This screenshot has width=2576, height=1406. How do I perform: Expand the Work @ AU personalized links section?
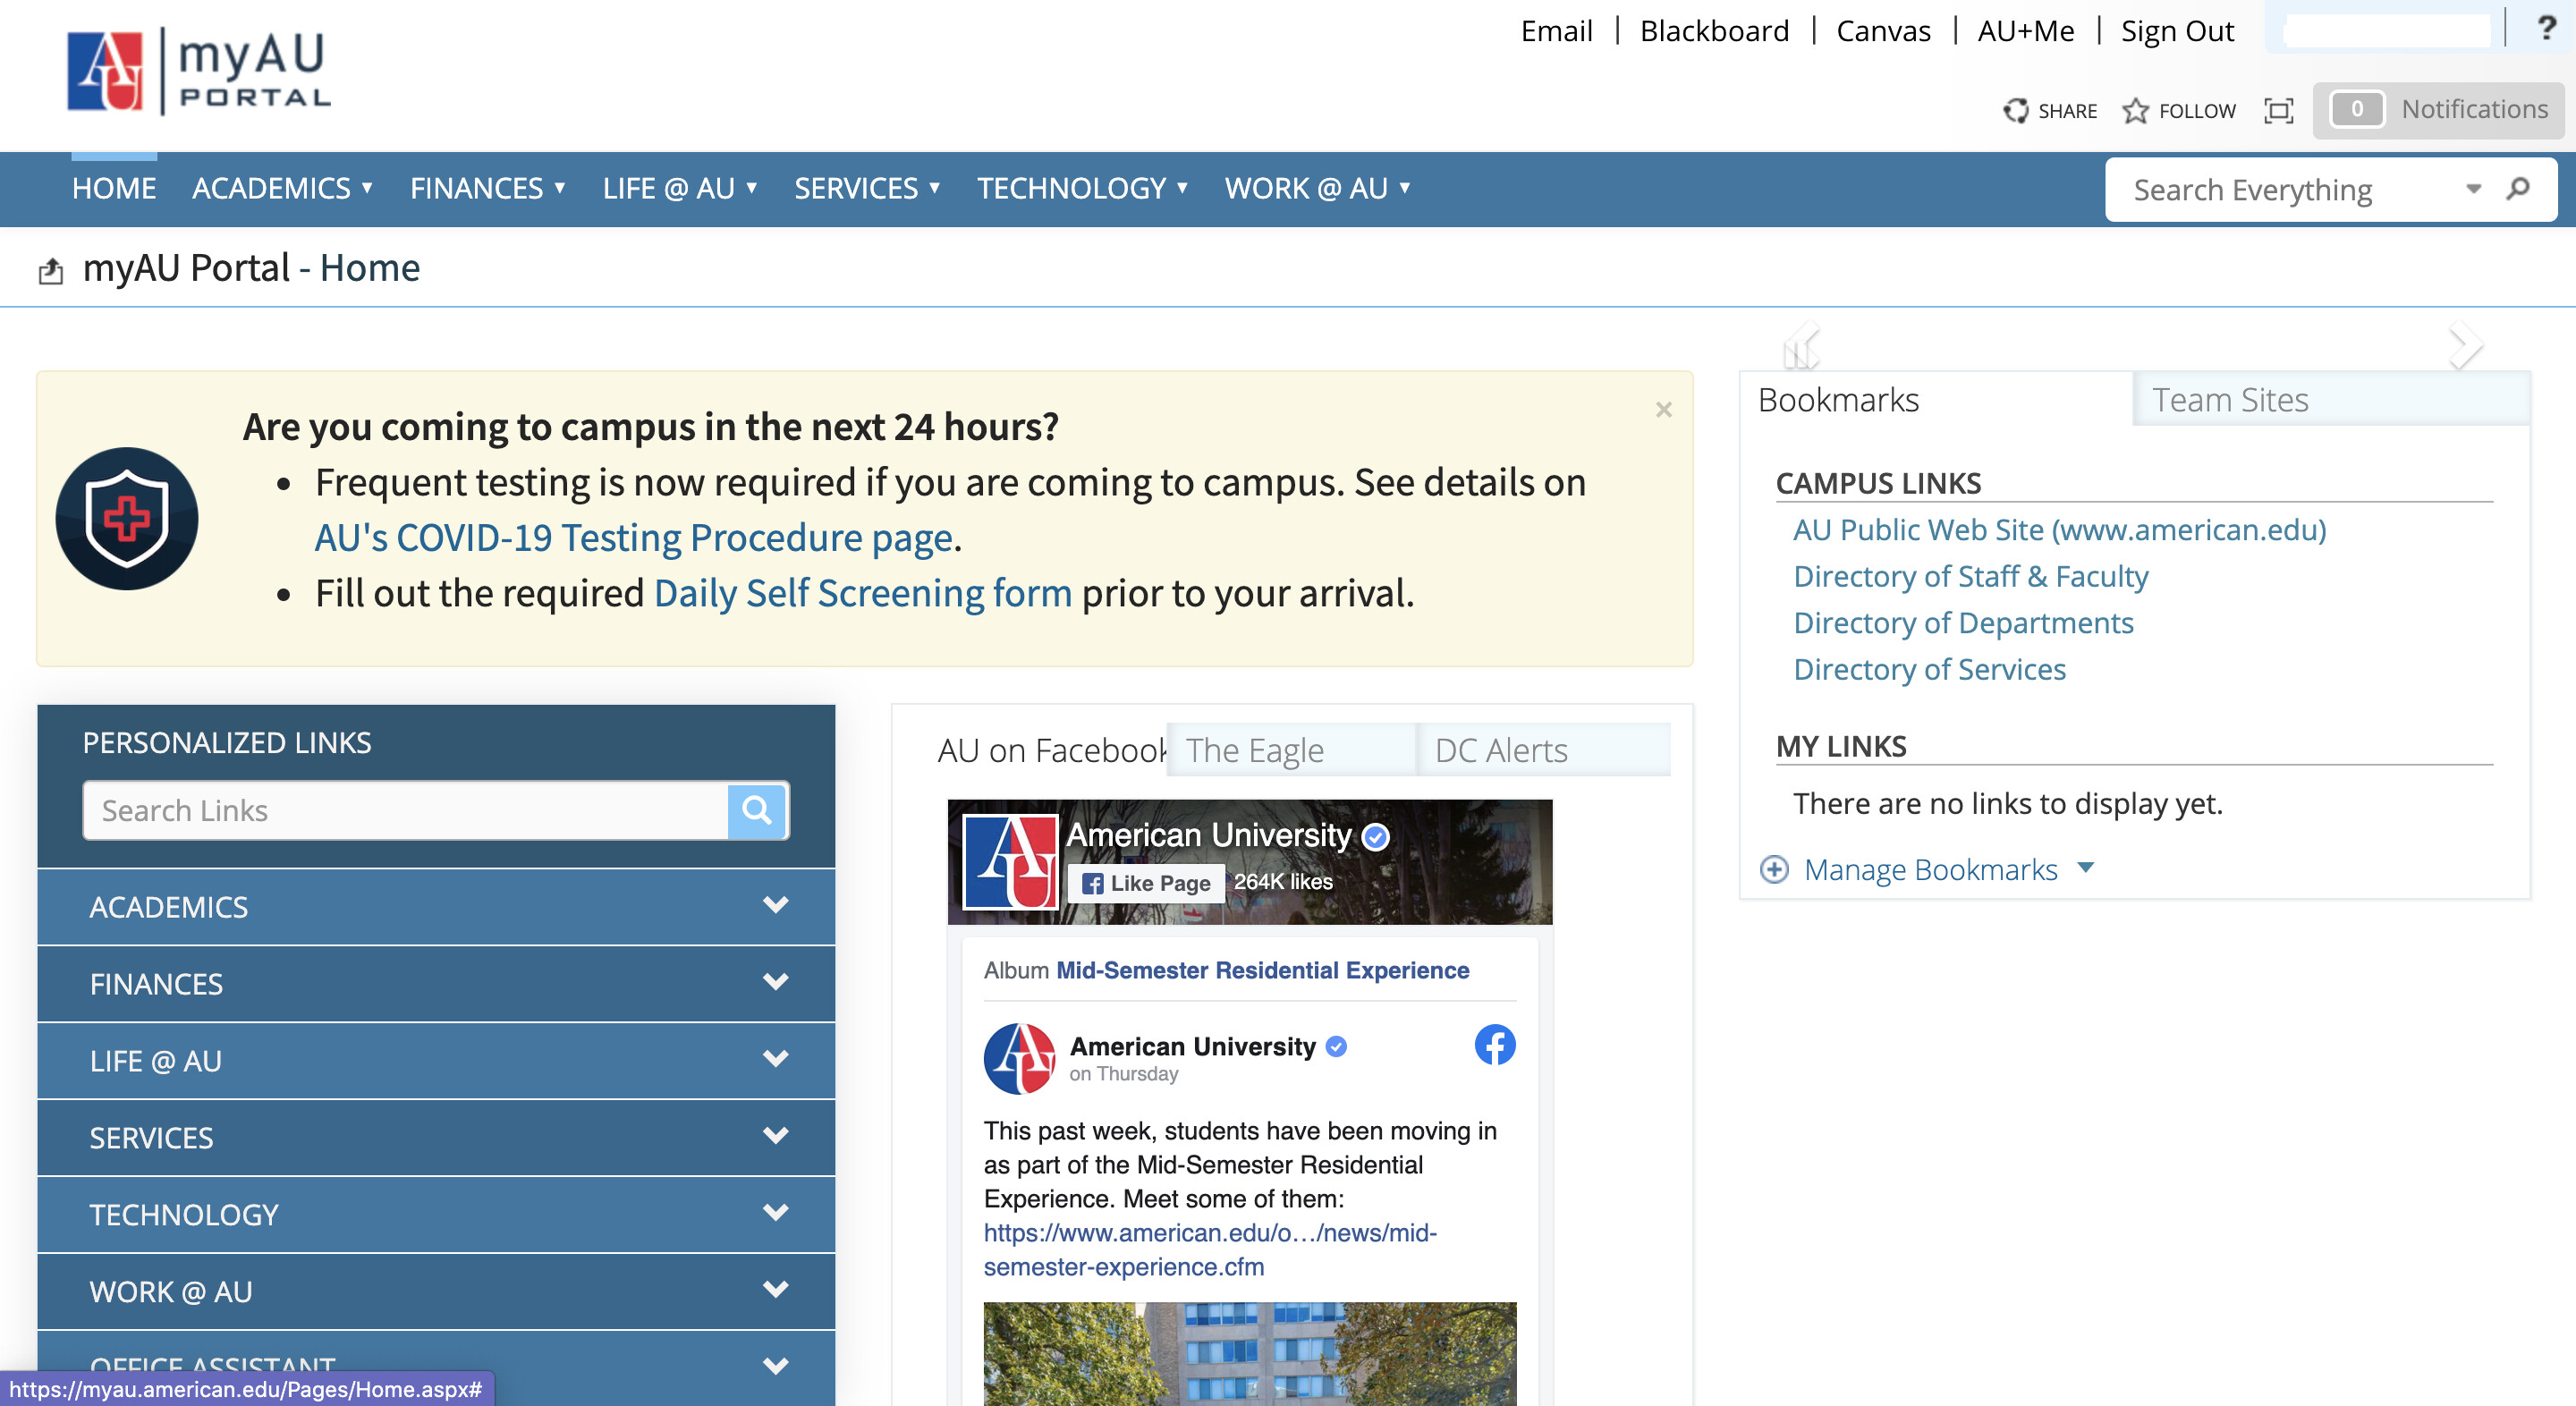coord(436,1292)
